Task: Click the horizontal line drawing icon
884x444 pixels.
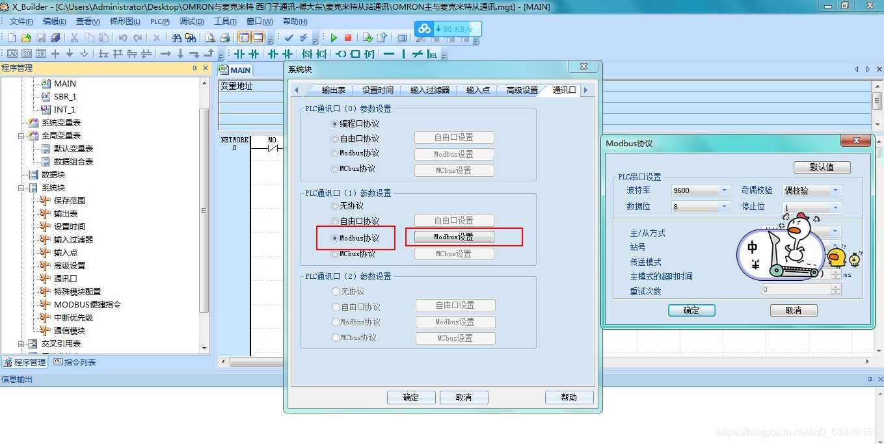Action: (x=389, y=53)
